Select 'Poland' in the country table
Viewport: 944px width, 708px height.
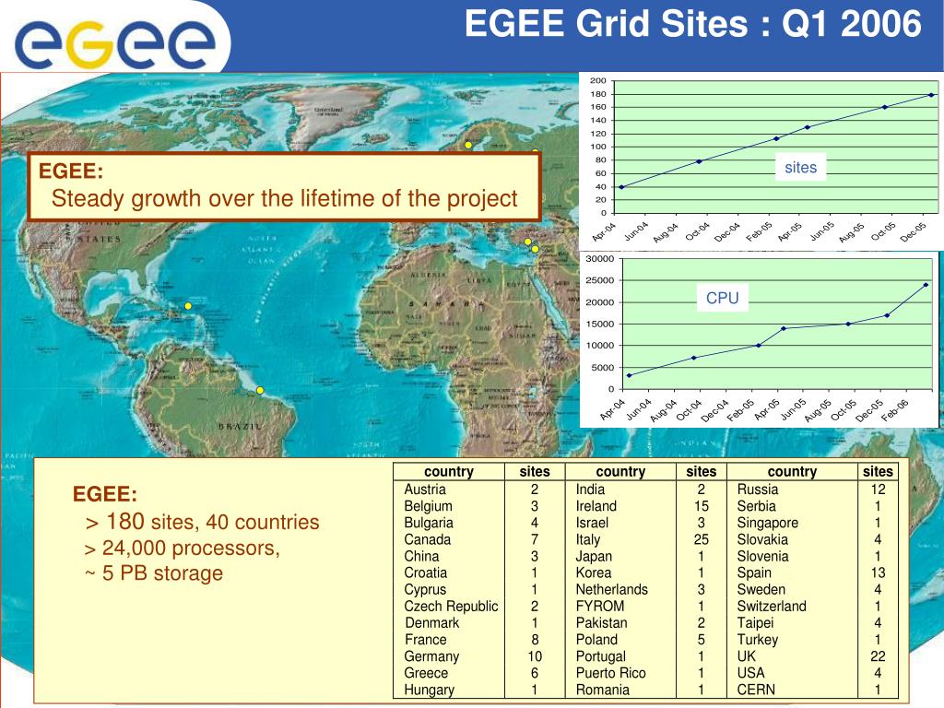point(596,640)
